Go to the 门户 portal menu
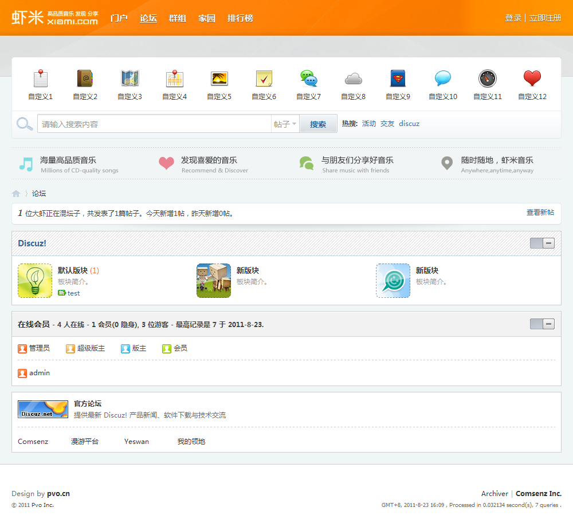Screen dimensions: 573x527 119,18
